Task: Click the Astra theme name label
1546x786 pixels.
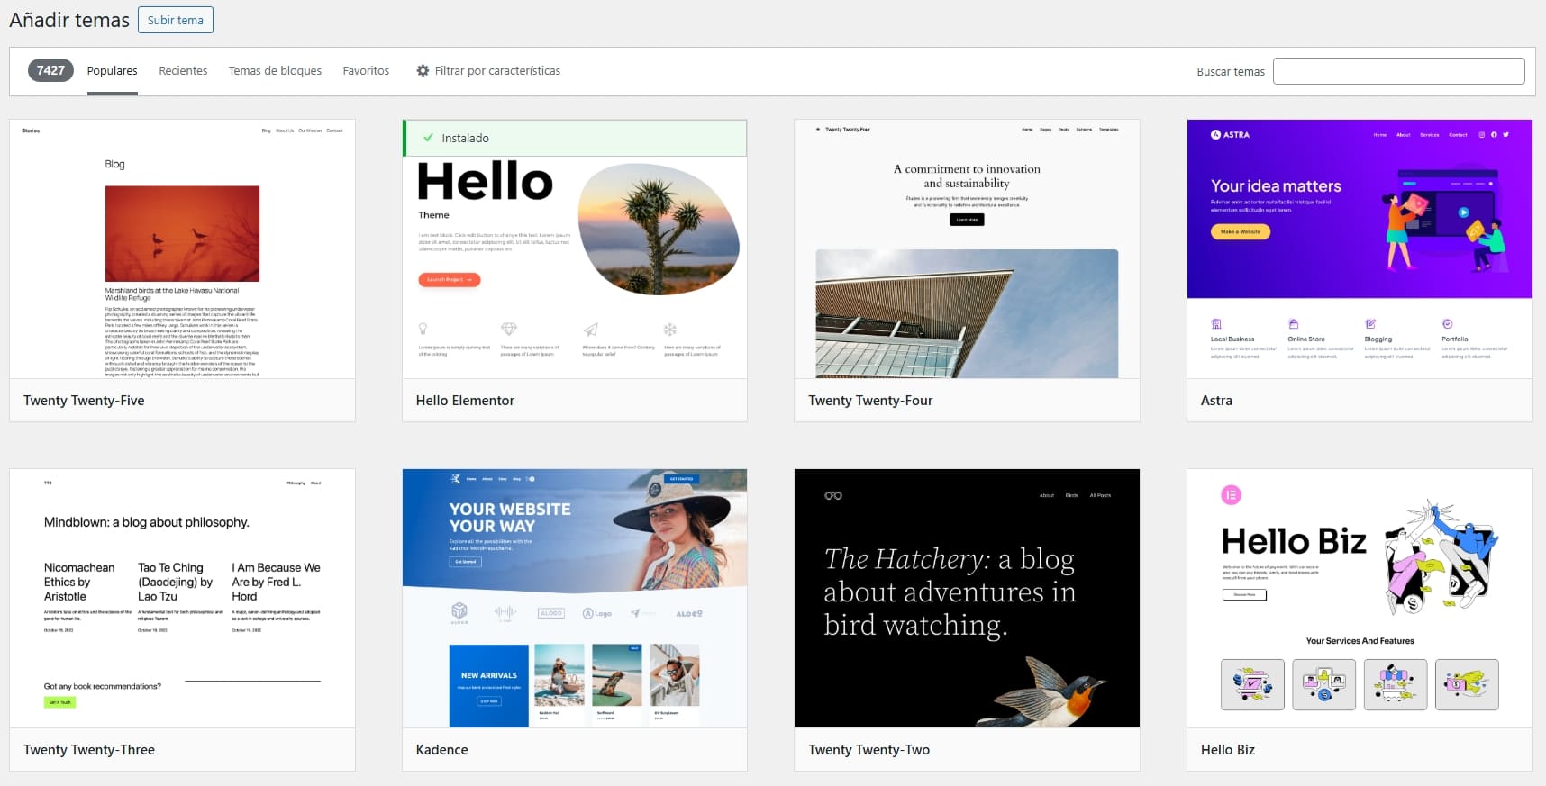Action: [1216, 401]
